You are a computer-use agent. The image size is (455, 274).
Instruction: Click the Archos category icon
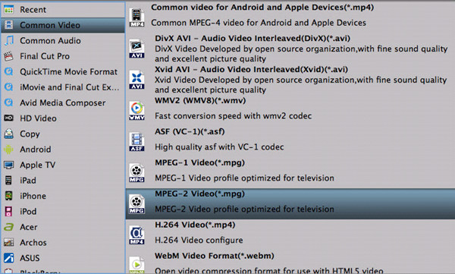coord(8,242)
